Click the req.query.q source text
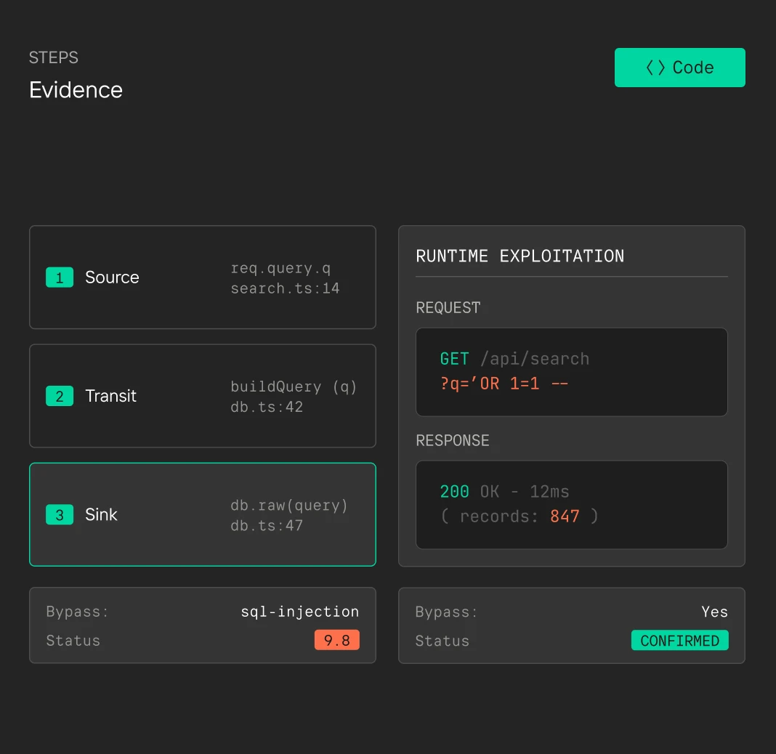 pos(280,268)
